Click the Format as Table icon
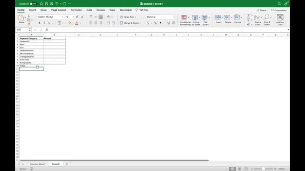Image resolution: width=305 pixels, height=171 pixels. pos(195,18)
